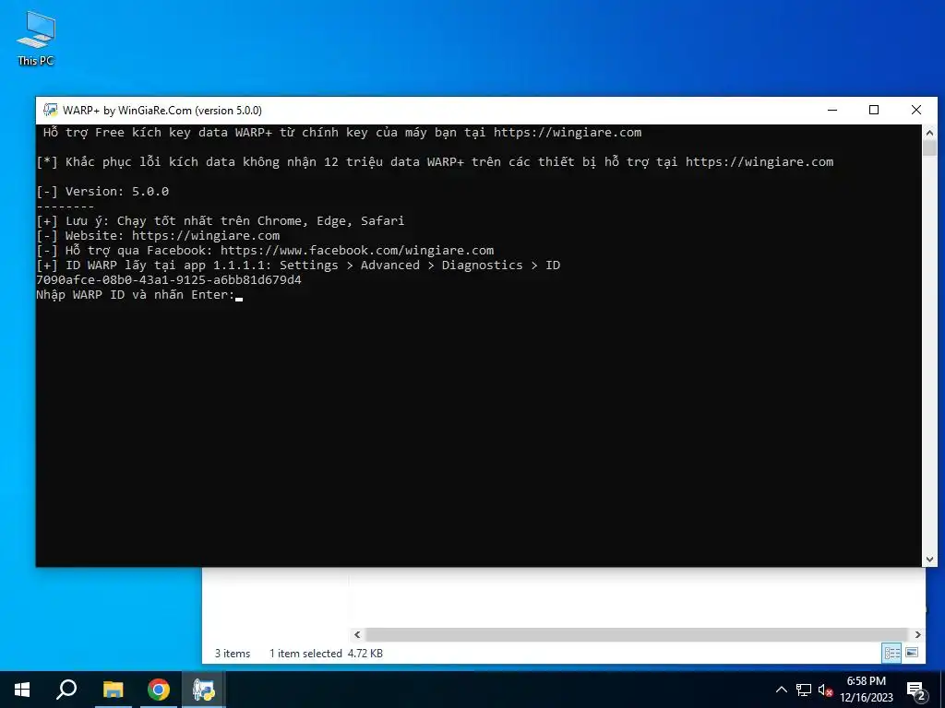Maximize the WARP+ console window
Screen dimensions: 945x708
point(874,111)
